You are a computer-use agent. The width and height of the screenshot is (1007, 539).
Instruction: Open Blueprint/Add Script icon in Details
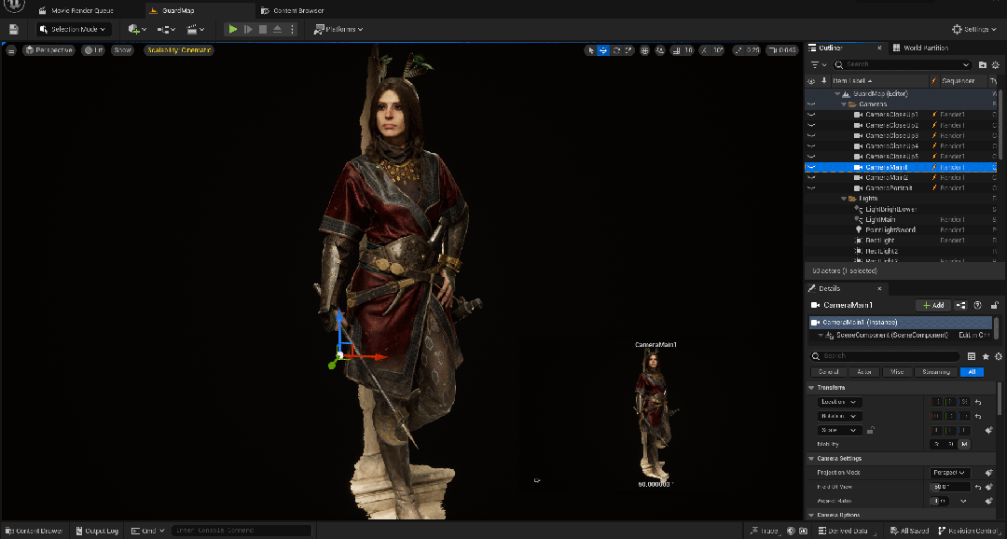click(960, 305)
